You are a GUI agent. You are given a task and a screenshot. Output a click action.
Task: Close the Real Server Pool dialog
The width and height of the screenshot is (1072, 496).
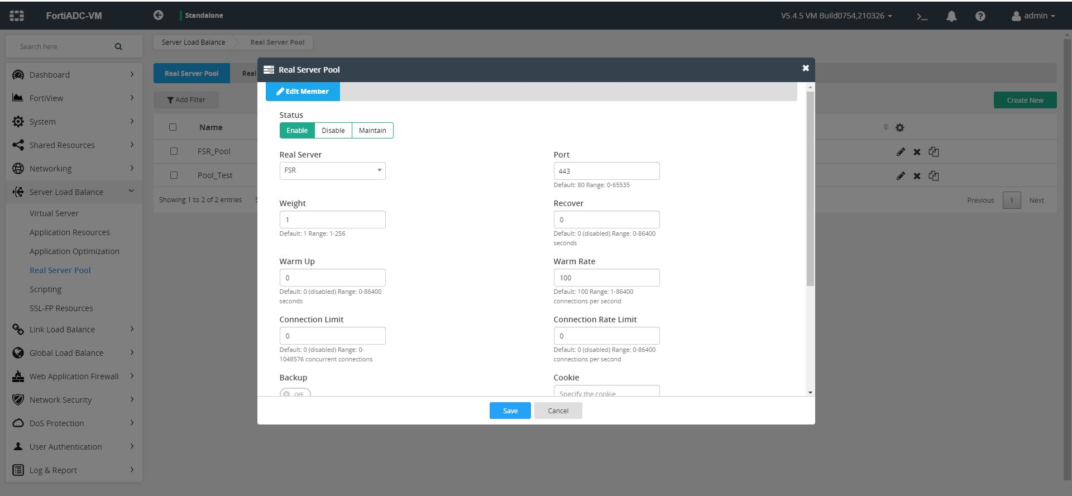pyautogui.click(x=805, y=68)
